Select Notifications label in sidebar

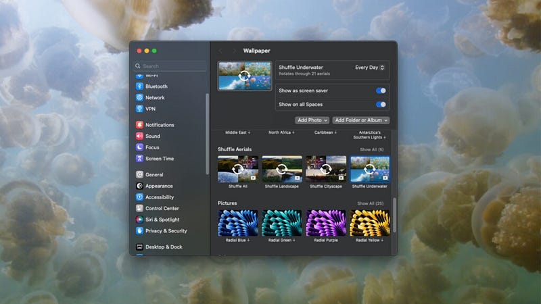[x=160, y=125]
